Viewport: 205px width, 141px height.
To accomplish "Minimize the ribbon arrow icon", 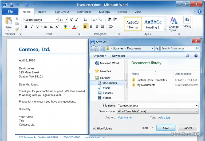I will (194, 11).
